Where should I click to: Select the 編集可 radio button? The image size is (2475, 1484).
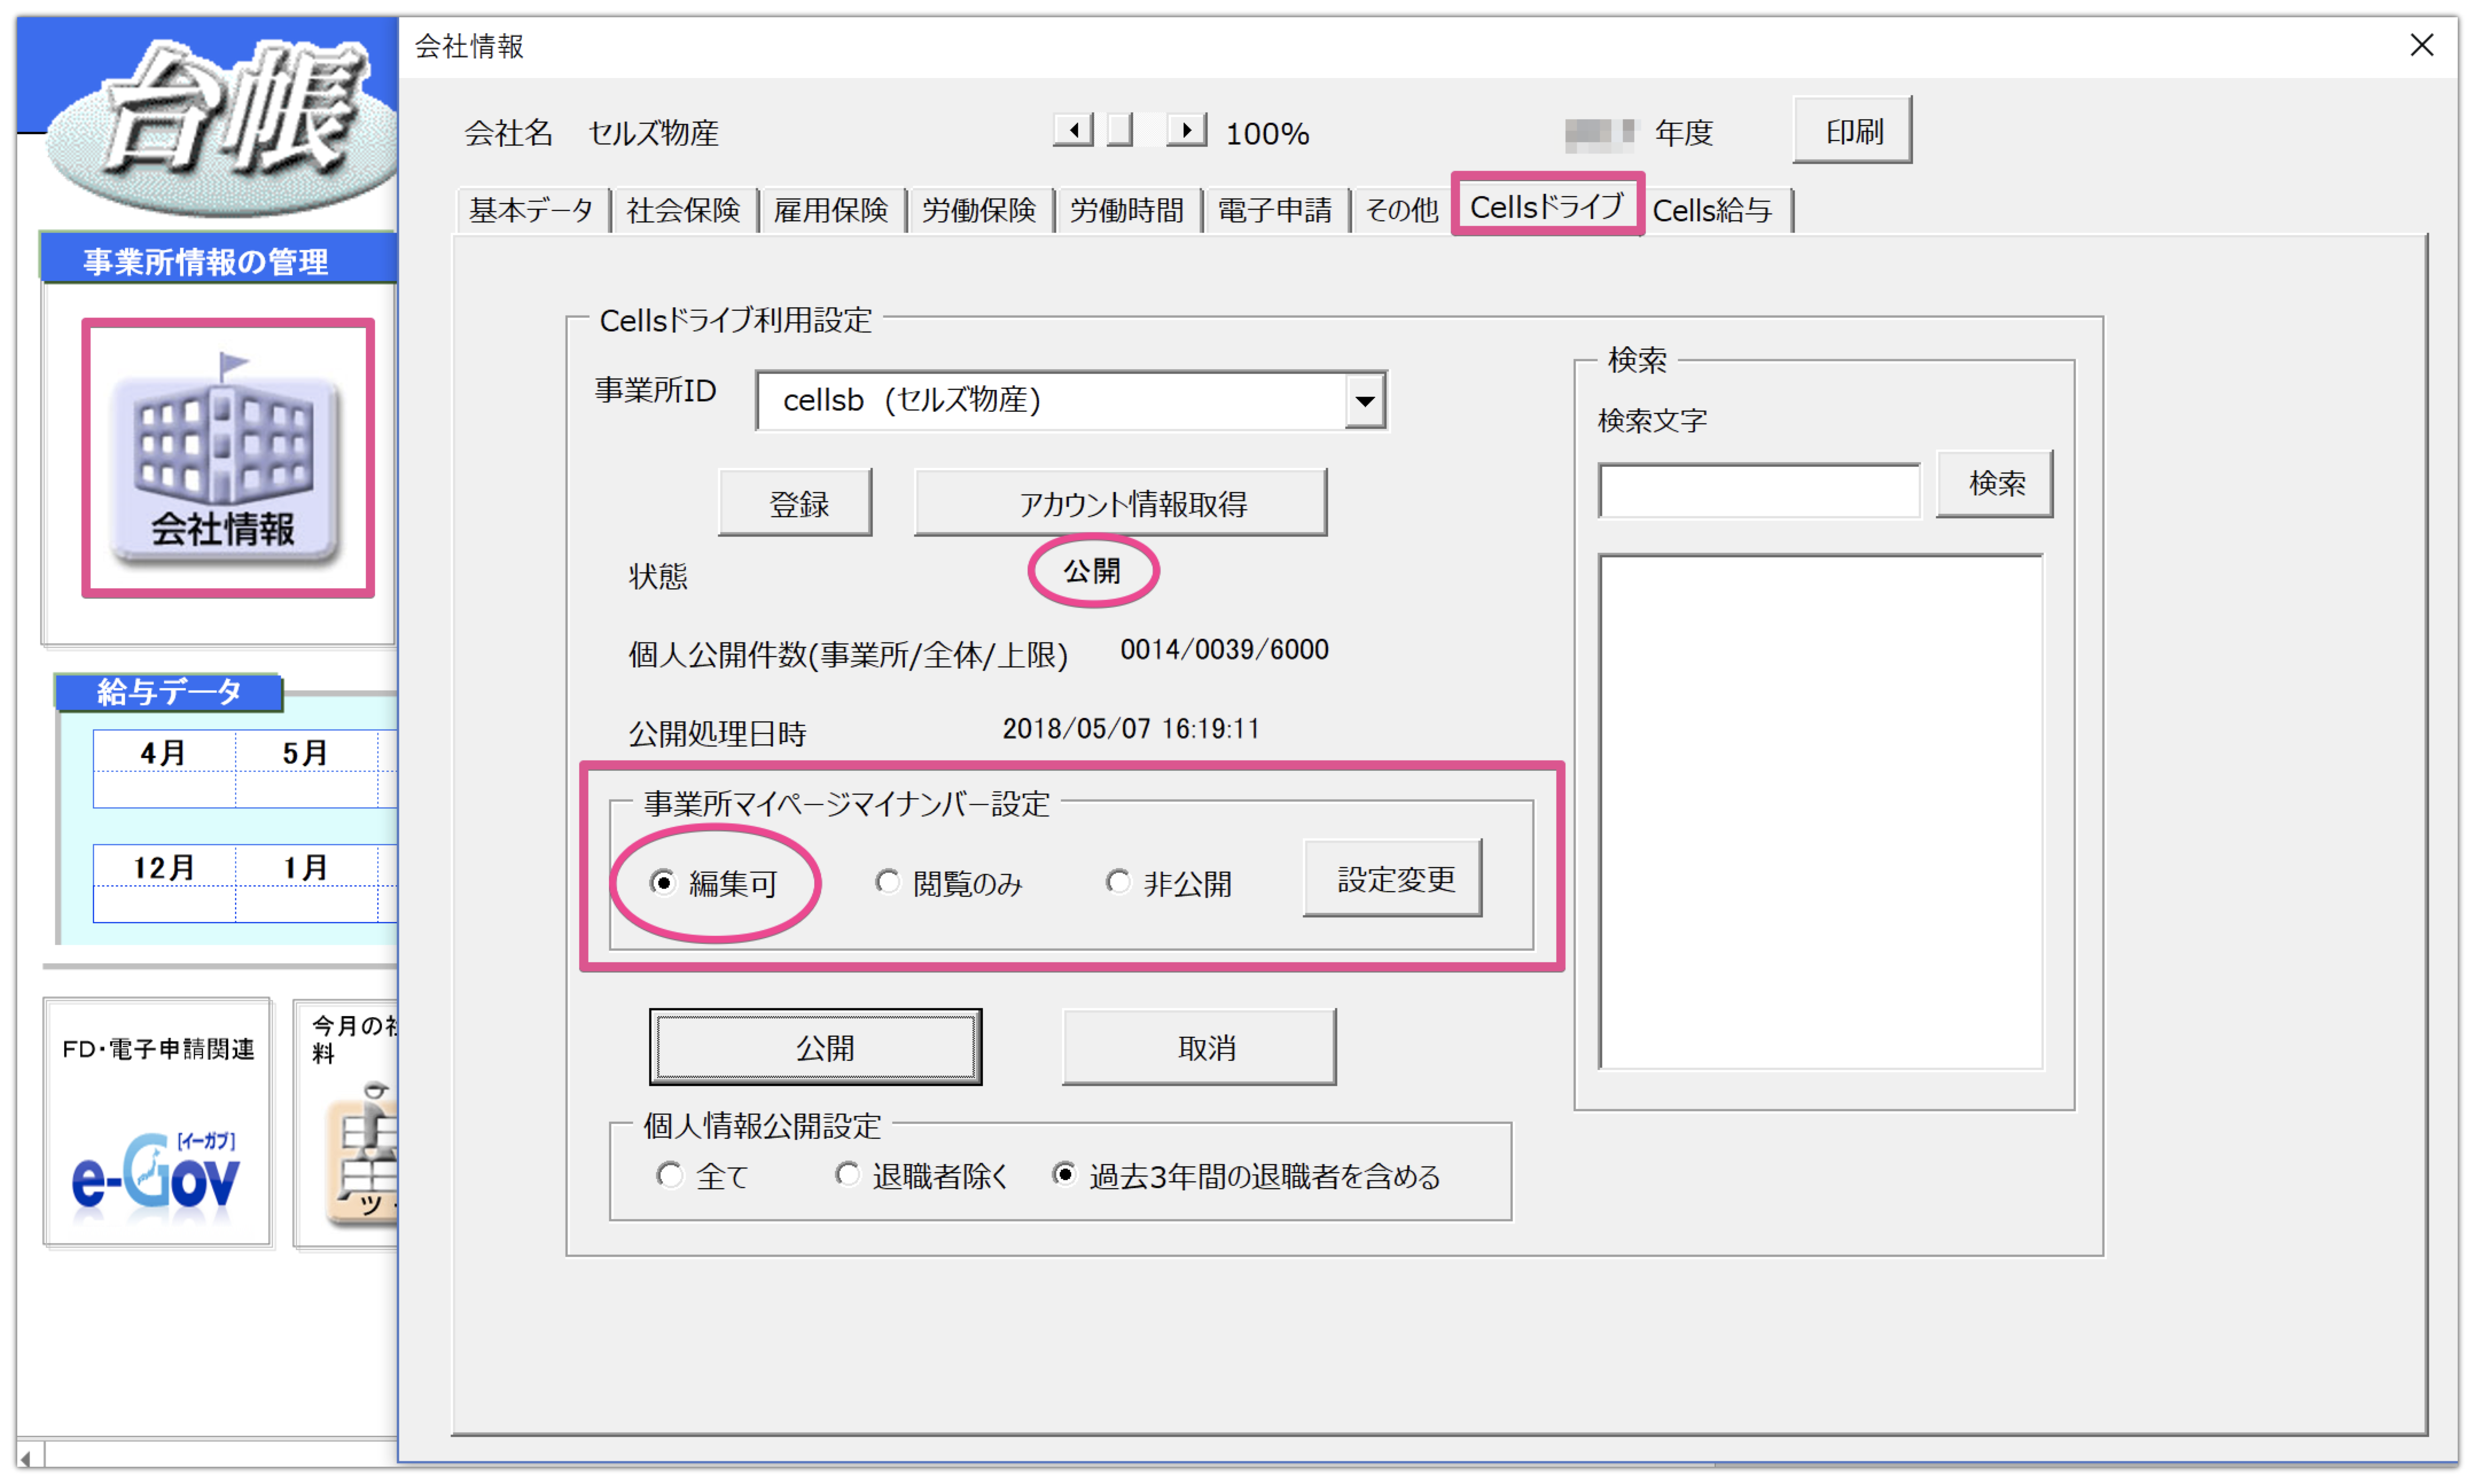(712, 883)
